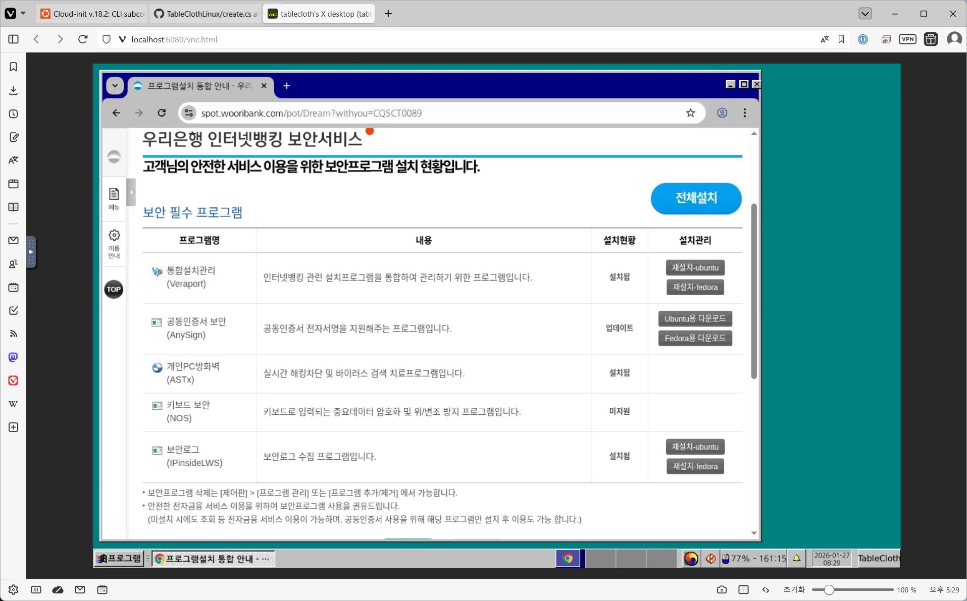
Task: Toggle the VPN badge in the toolbar
Action: [907, 39]
